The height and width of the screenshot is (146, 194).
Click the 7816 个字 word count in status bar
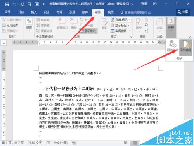point(35,143)
